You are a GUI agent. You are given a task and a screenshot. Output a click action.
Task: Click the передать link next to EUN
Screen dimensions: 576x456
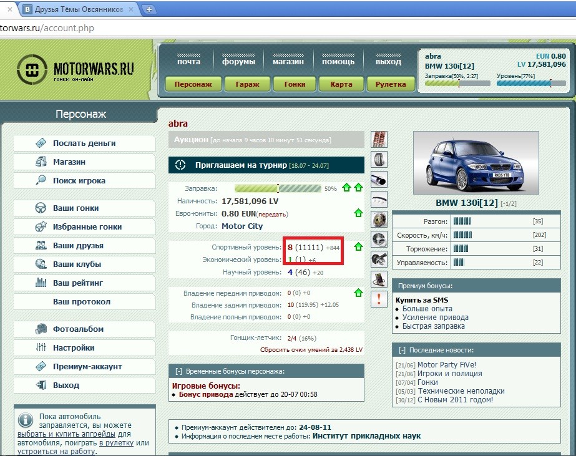point(272,215)
